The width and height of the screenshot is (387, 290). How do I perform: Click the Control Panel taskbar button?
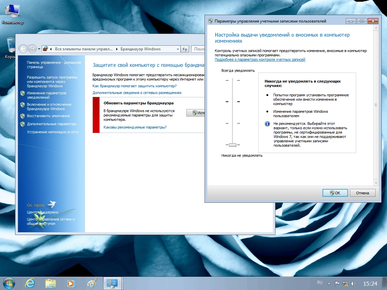(112, 283)
